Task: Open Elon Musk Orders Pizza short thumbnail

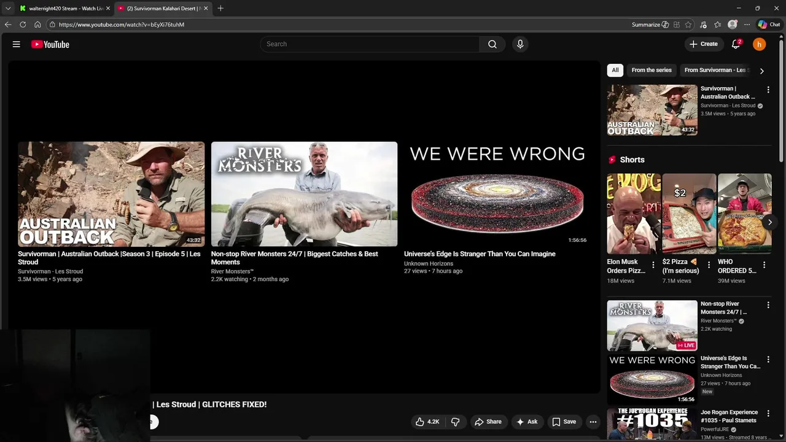Action: [634, 214]
